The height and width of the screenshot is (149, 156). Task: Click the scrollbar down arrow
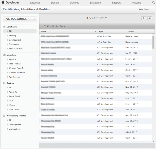click(x=153, y=142)
